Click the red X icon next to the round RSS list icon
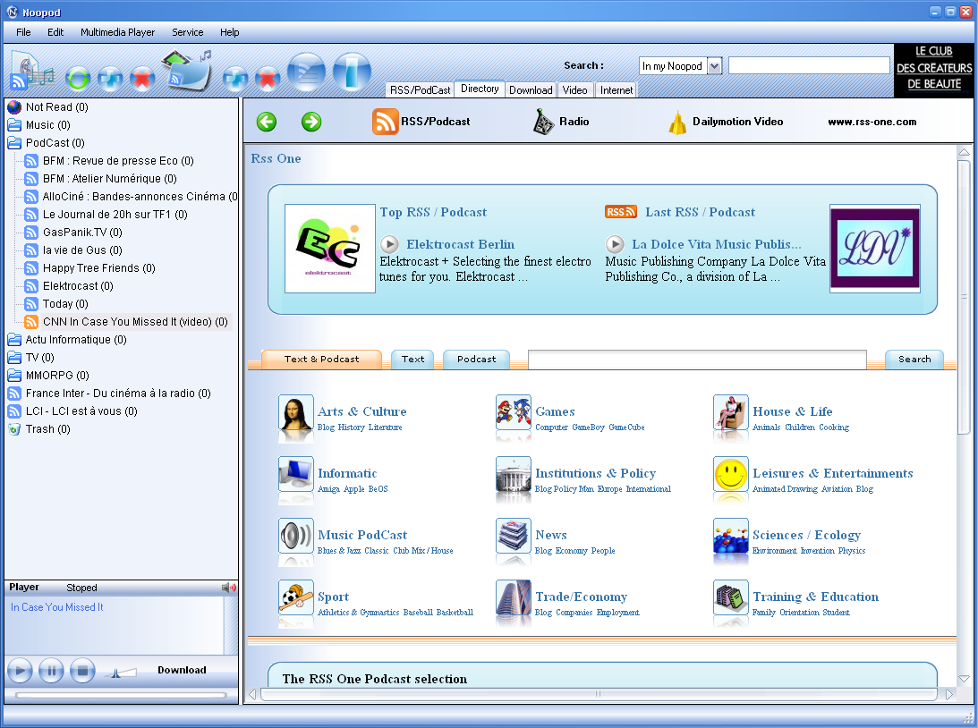The image size is (978, 728). pos(268,79)
